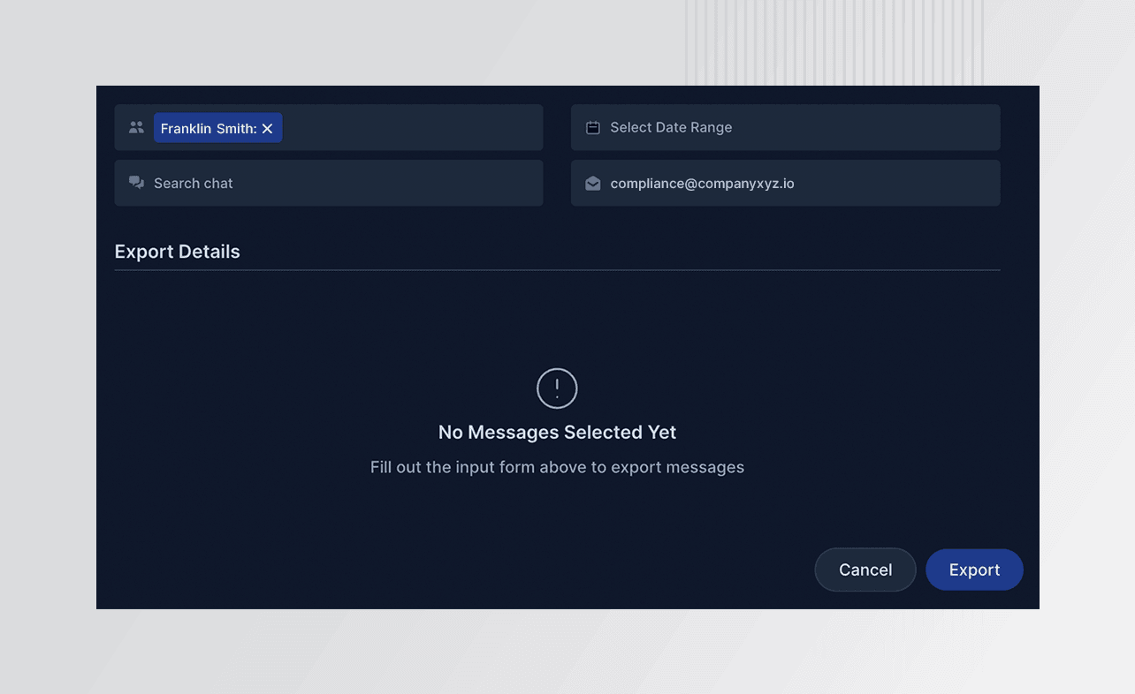Click the divider line under Export Details
The image size is (1135, 694).
556,270
